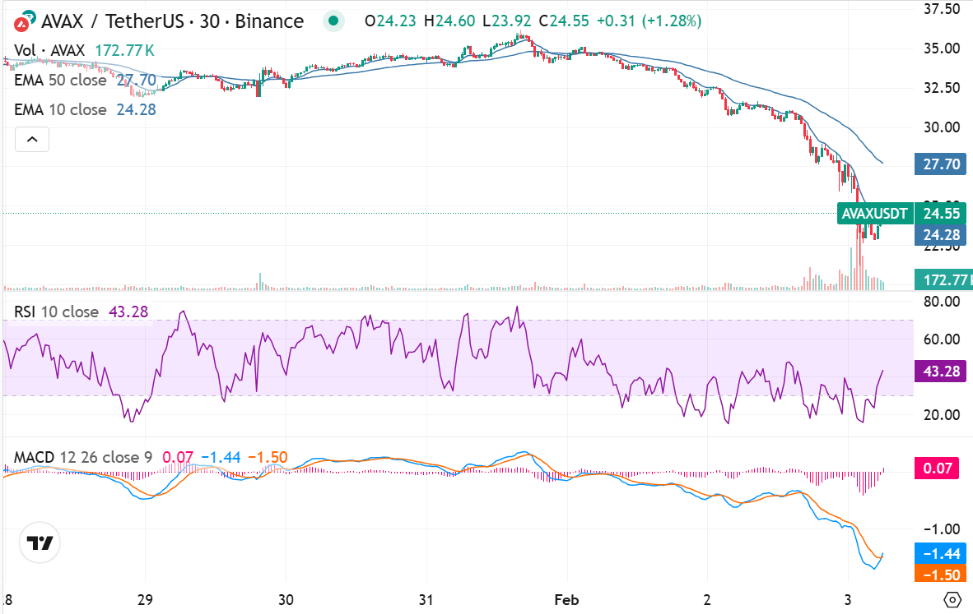This screenshot has width=973, height=614.
Task: Click the 20.00 RSI axis level
Action: [x=942, y=414]
